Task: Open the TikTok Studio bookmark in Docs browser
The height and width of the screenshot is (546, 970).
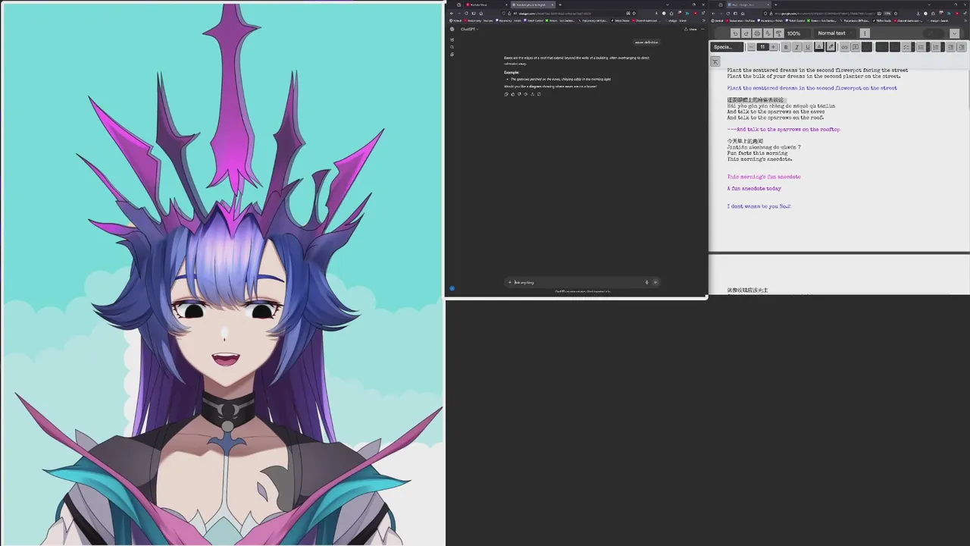Action: [x=882, y=20]
